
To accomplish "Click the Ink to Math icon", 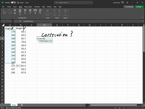I will (59, 12).
